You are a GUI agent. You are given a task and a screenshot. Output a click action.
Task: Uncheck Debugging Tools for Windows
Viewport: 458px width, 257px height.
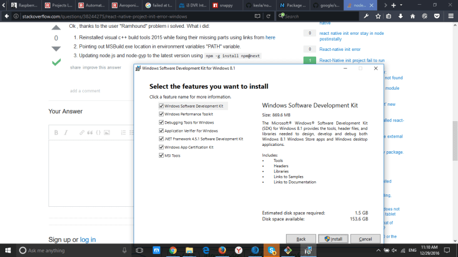[x=161, y=122]
